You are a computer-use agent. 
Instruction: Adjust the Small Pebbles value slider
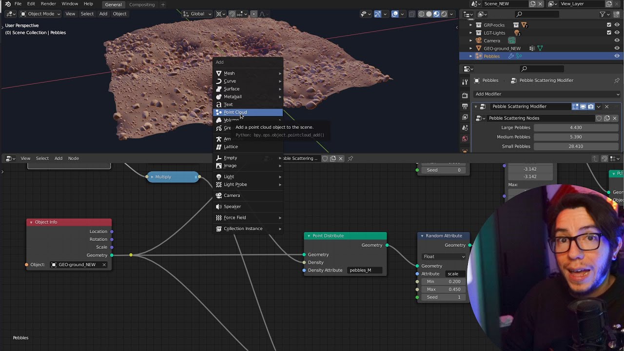click(x=576, y=146)
